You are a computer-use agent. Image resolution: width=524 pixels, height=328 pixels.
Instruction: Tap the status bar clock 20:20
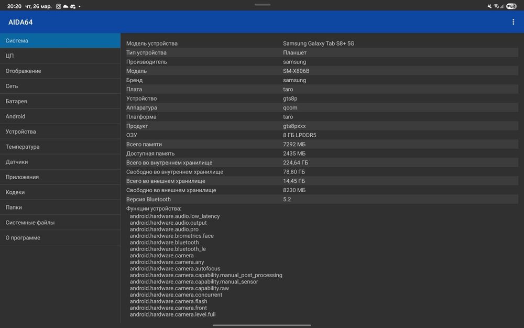click(x=14, y=6)
